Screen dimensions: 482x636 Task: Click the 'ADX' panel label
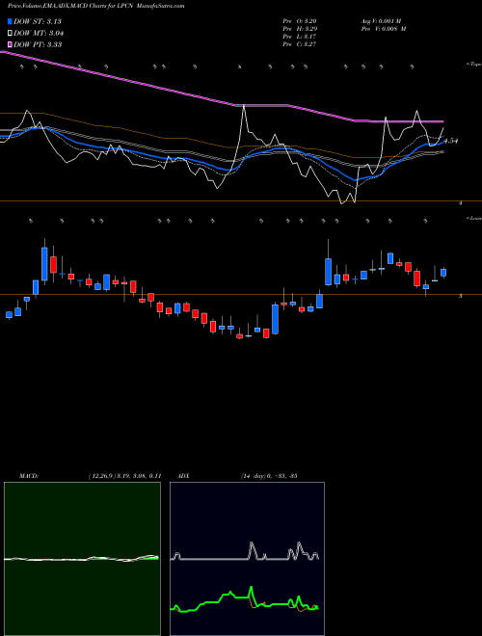183,476
